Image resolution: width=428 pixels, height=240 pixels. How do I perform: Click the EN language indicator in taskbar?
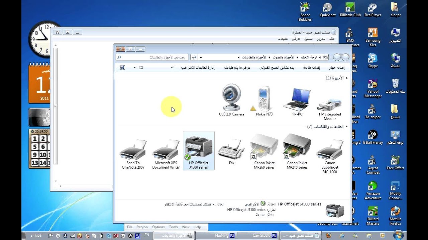[x=146, y=235]
